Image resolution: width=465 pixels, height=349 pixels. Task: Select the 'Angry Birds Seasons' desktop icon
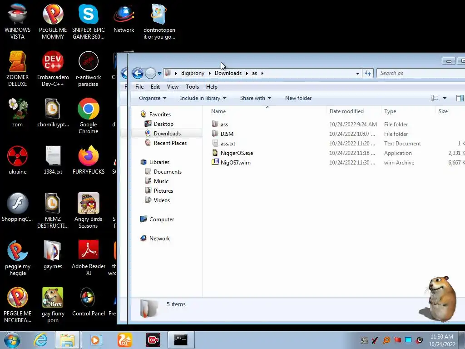tap(89, 211)
